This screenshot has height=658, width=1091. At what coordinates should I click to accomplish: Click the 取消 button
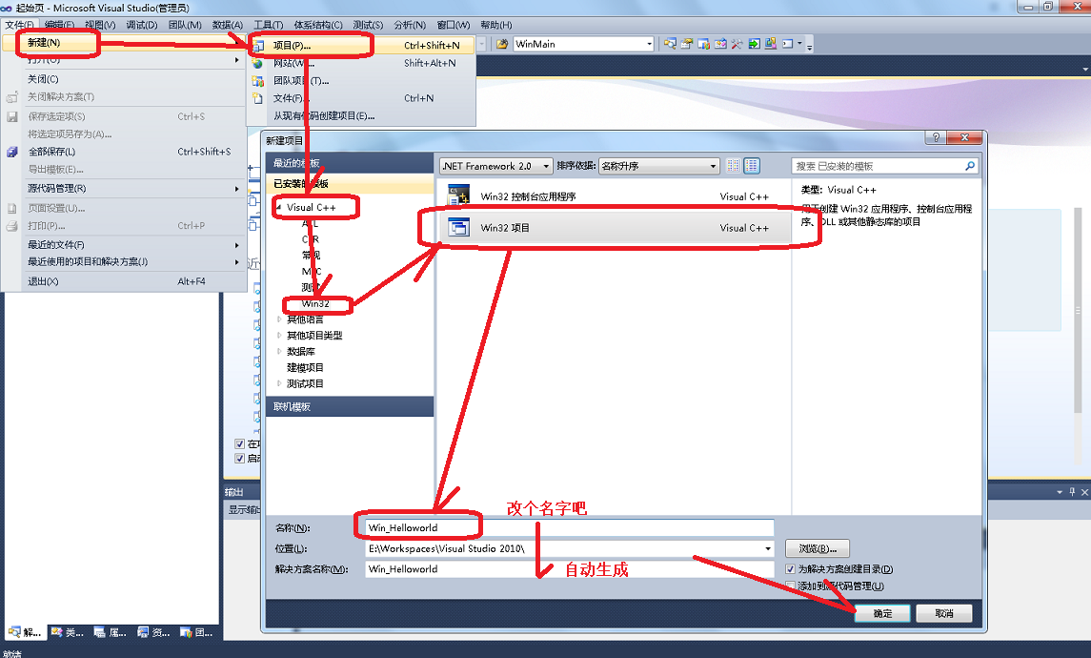(944, 613)
